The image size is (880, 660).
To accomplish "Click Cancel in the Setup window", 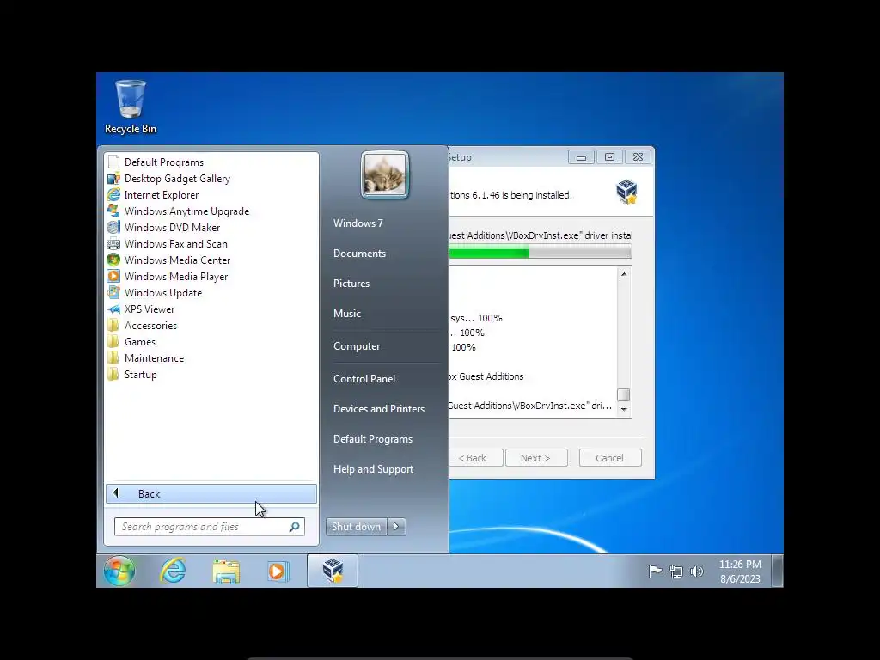I will click(609, 458).
